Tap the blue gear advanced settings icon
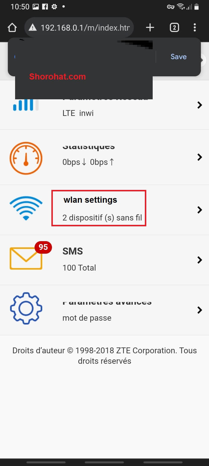The image size is (209, 466). tap(26, 308)
